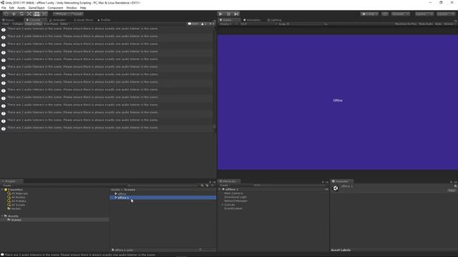Toggle Local/Global handle rotation
458x257 pixels.
tap(77, 14)
